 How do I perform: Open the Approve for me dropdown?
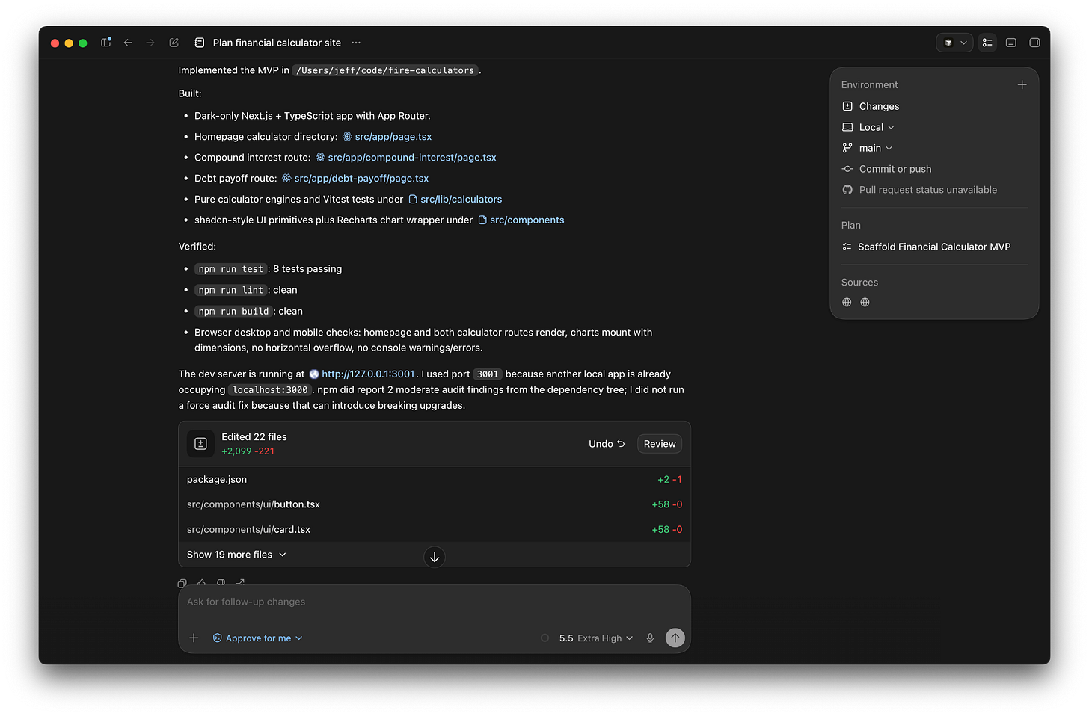(258, 638)
